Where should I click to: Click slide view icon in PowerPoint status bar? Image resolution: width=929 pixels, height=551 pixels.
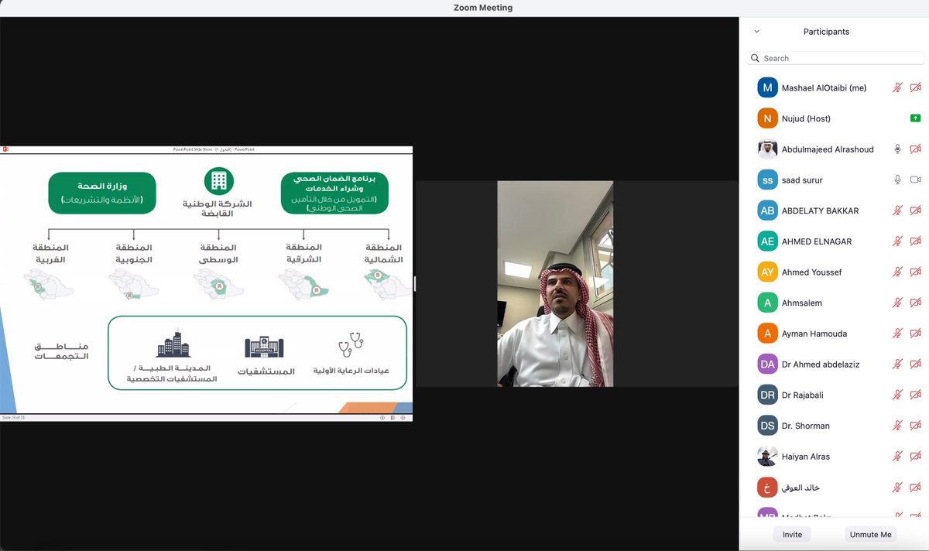[x=393, y=417]
